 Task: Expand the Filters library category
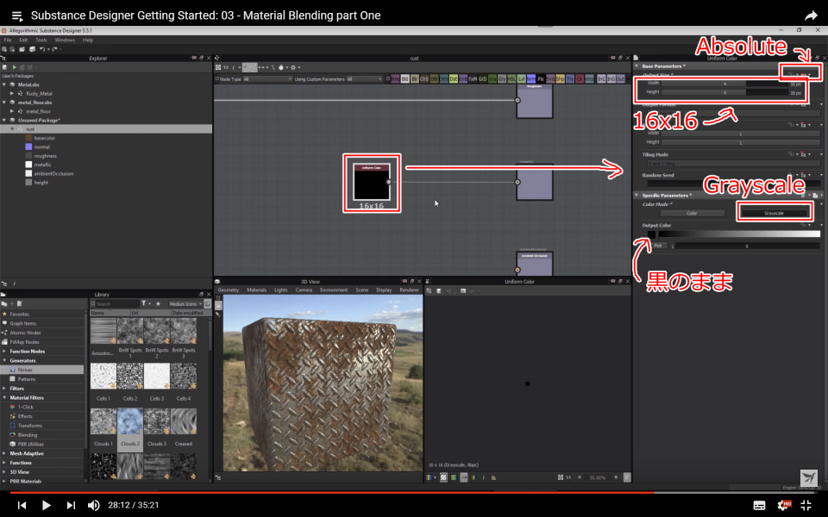point(4,389)
